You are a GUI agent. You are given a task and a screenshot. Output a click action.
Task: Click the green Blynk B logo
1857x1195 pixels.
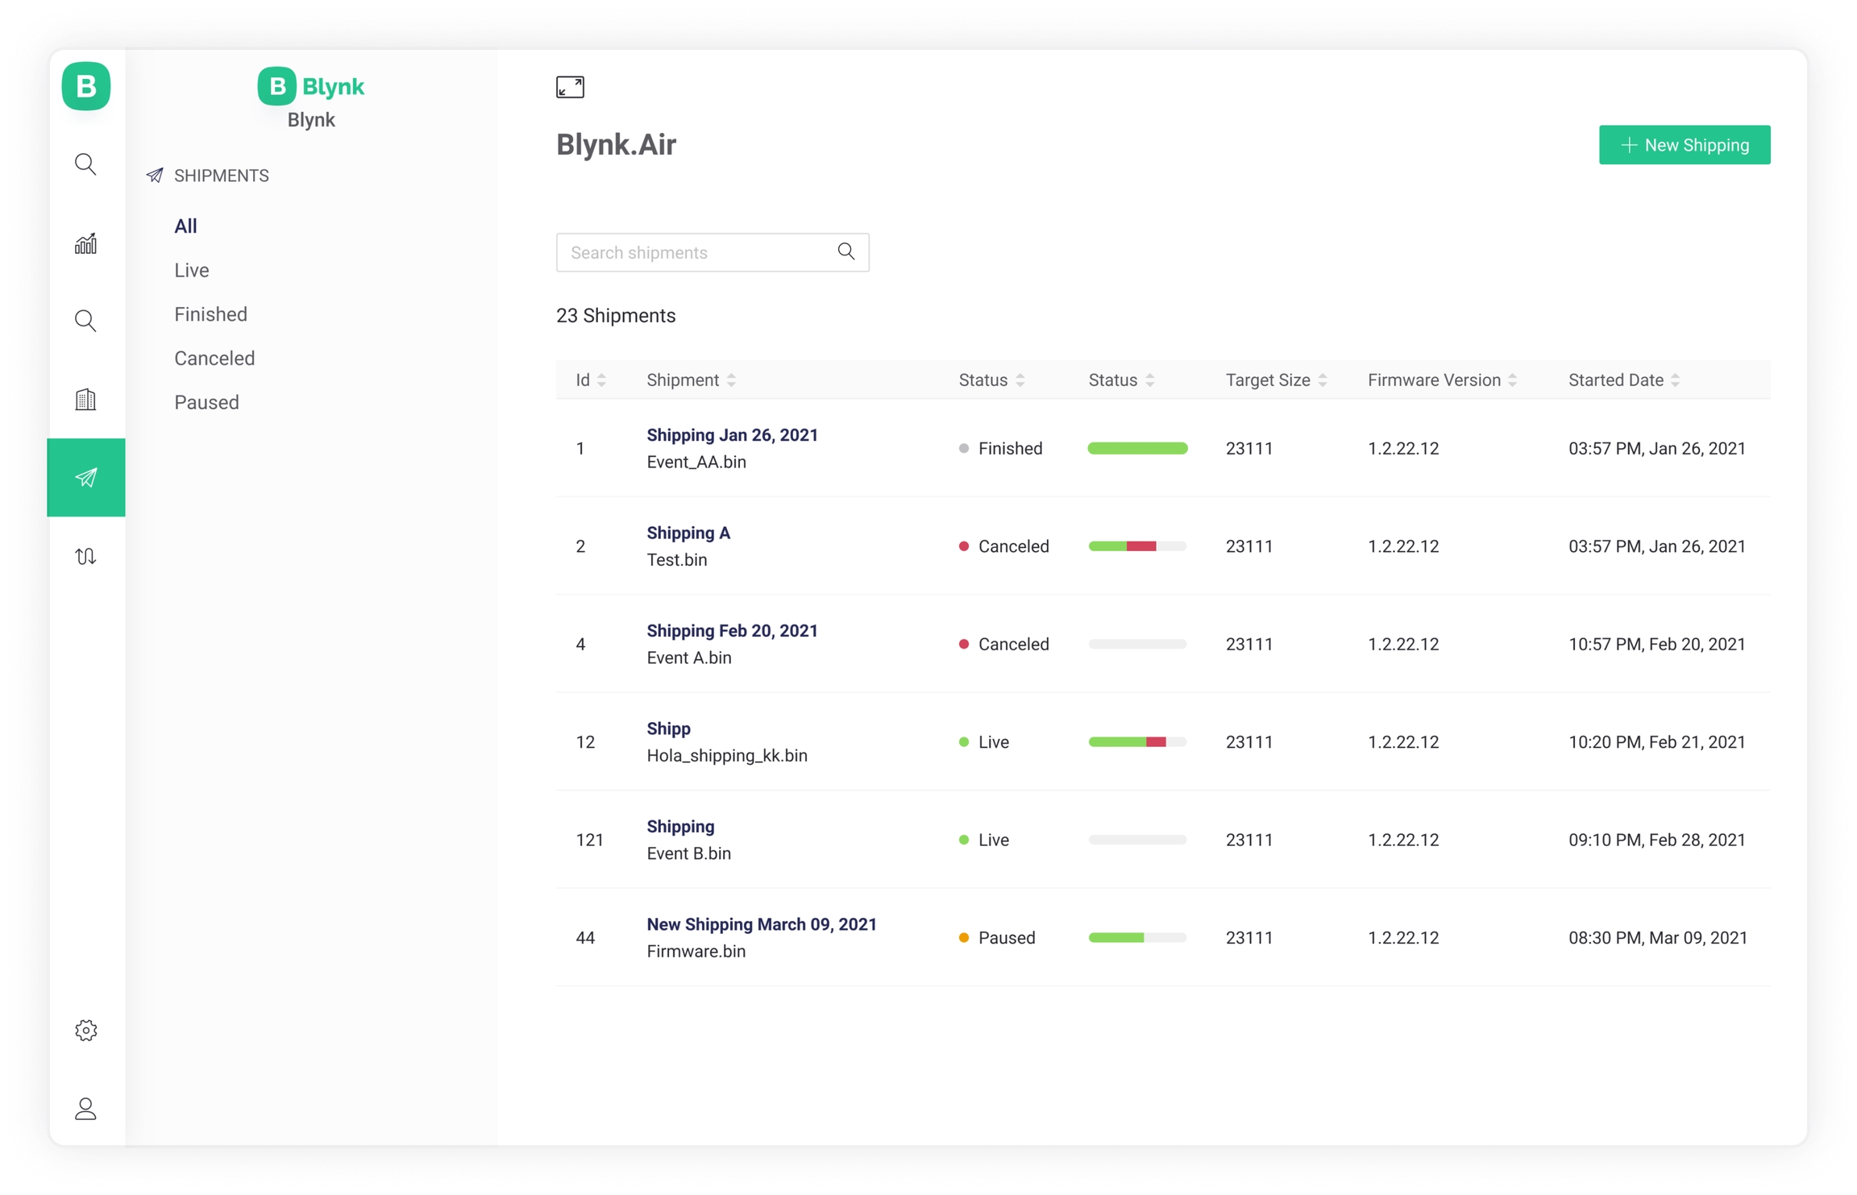point(86,86)
